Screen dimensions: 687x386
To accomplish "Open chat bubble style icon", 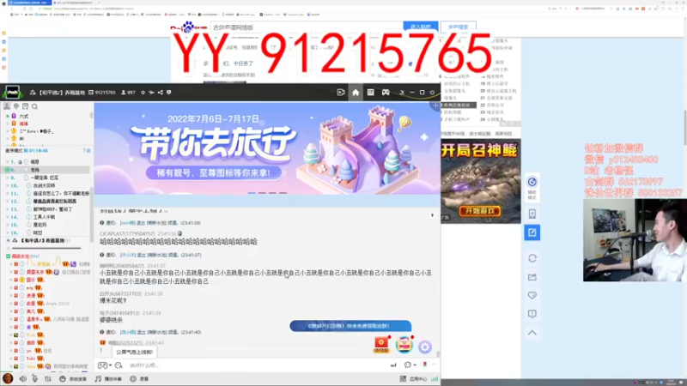I will point(407,365).
